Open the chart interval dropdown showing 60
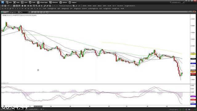This screenshot has width=197, height=111. coord(24,12)
